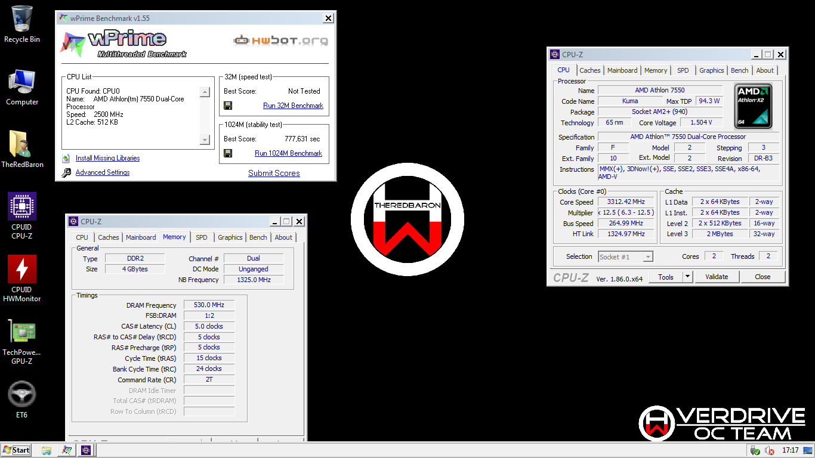The height and width of the screenshot is (458, 815).
Task: Select Bench tab in right CPU-Z window
Action: (740, 70)
